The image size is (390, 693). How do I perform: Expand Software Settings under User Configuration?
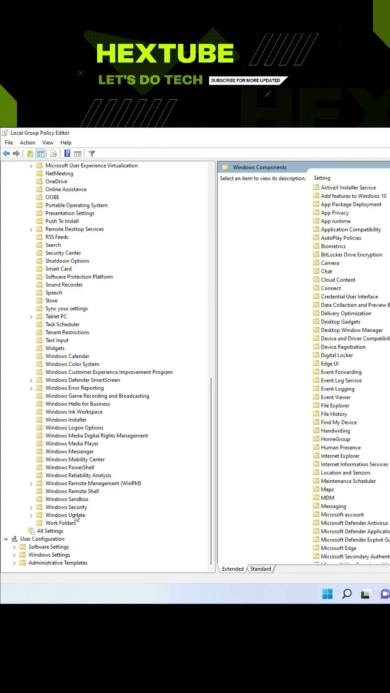[14, 547]
